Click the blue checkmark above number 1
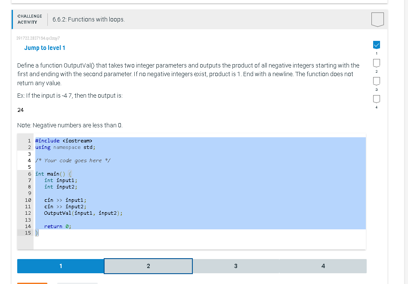This screenshot has width=408, height=284. (x=376, y=45)
